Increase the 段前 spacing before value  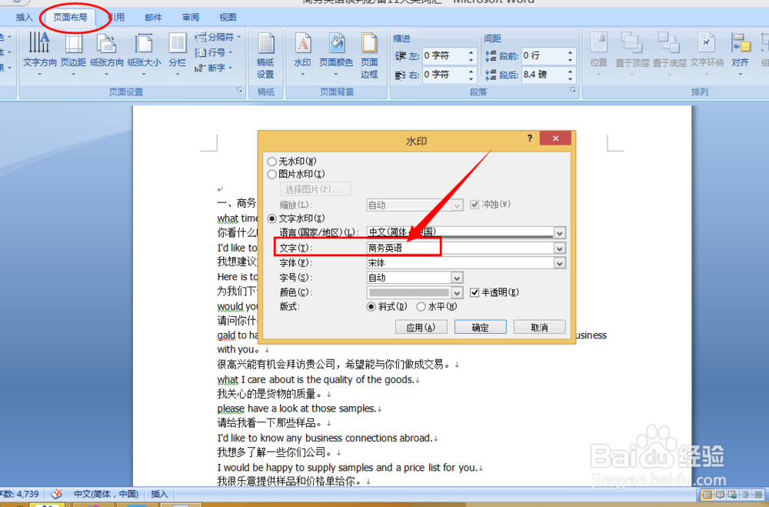[570, 52]
